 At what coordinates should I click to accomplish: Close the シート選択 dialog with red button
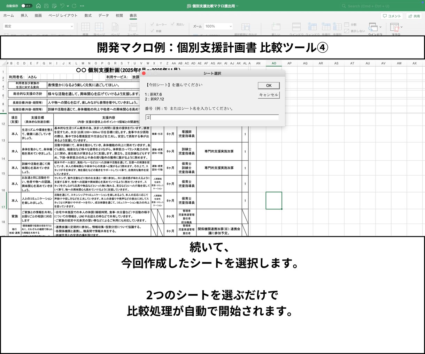pyautogui.click(x=144, y=73)
